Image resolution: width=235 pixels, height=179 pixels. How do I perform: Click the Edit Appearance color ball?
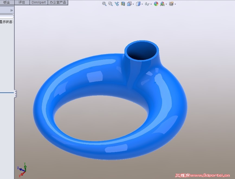point(156,4)
